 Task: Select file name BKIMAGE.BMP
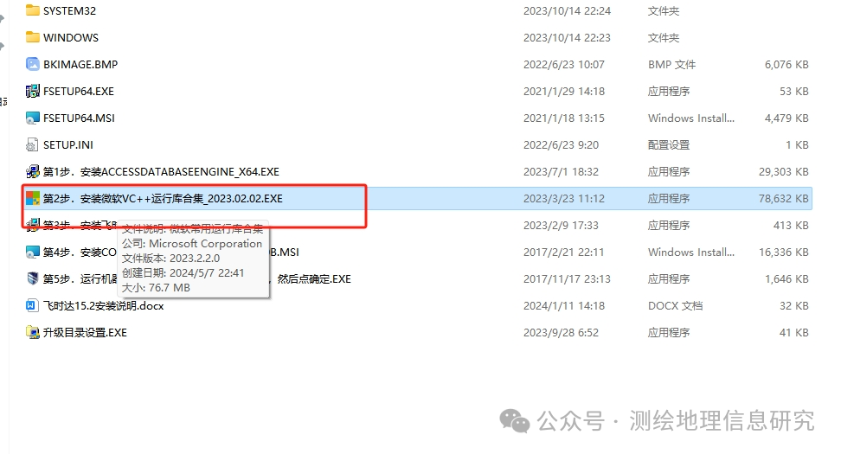pyautogui.click(x=80, y=64)
